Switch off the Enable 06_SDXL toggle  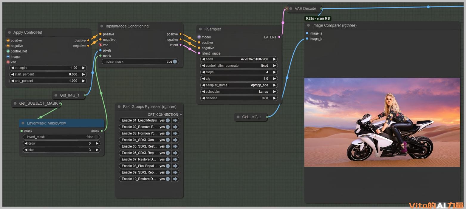click(168, 153)
